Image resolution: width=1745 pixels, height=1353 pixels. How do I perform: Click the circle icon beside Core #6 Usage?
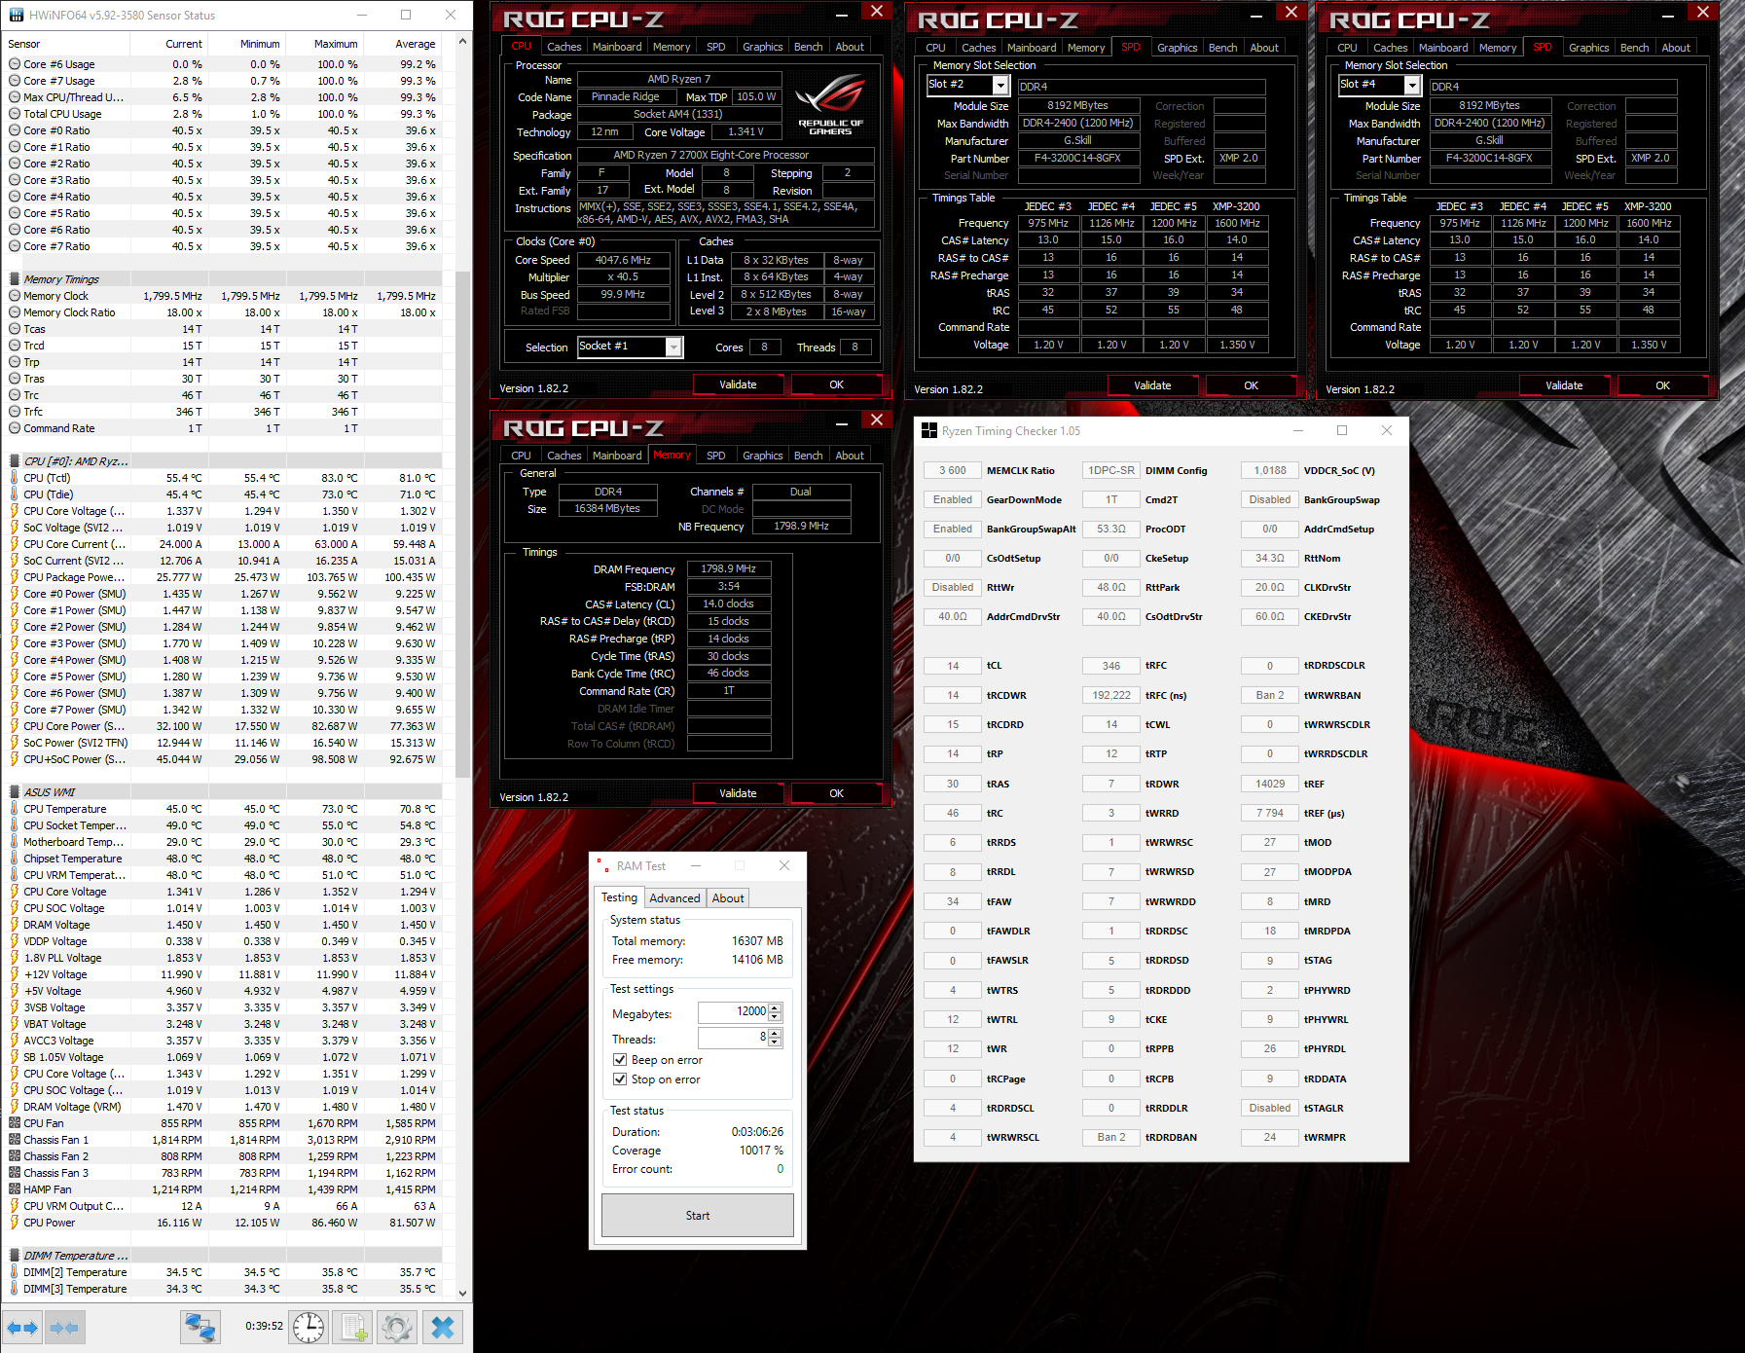(x=15, y=64)
